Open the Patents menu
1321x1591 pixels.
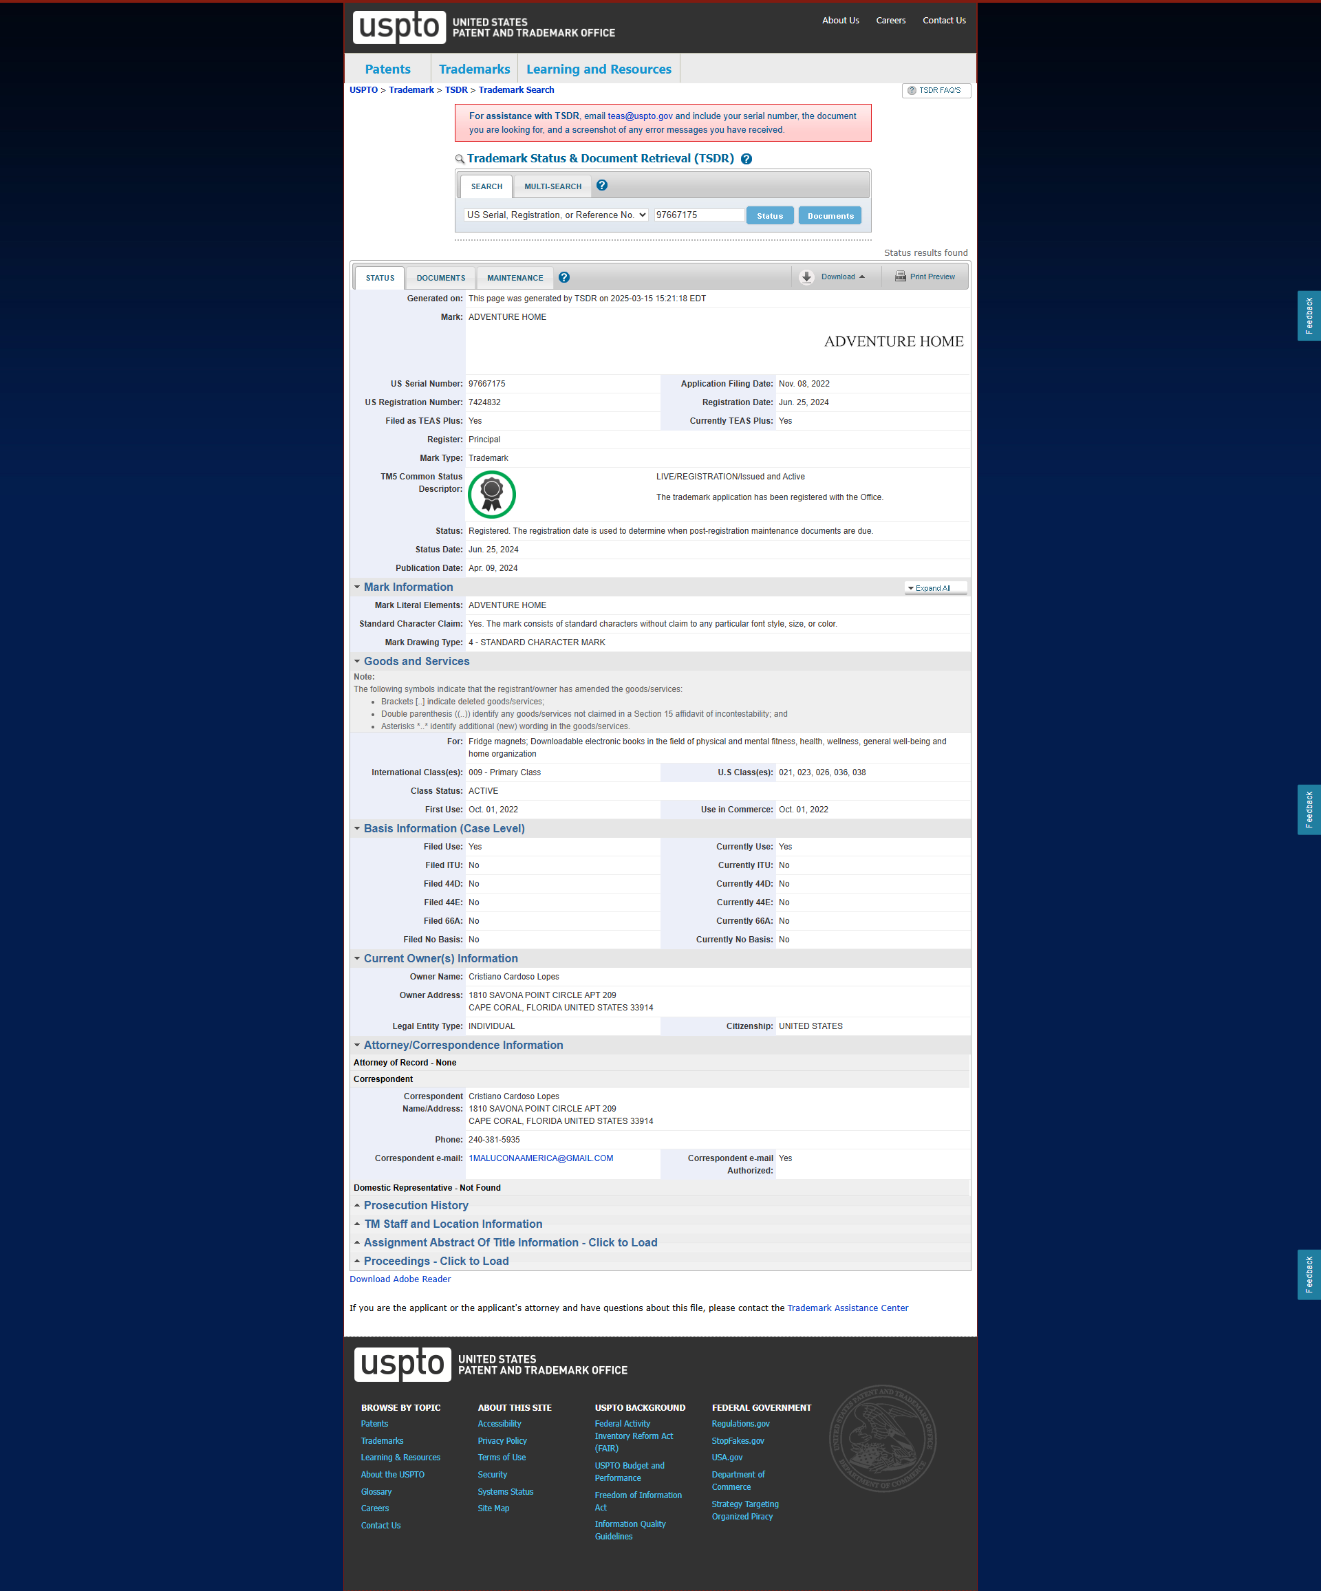387,69
